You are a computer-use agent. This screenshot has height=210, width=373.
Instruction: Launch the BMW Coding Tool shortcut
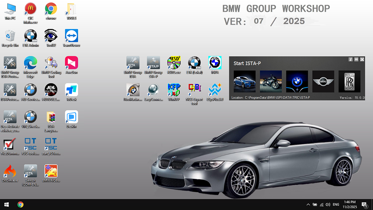[51, 63]
